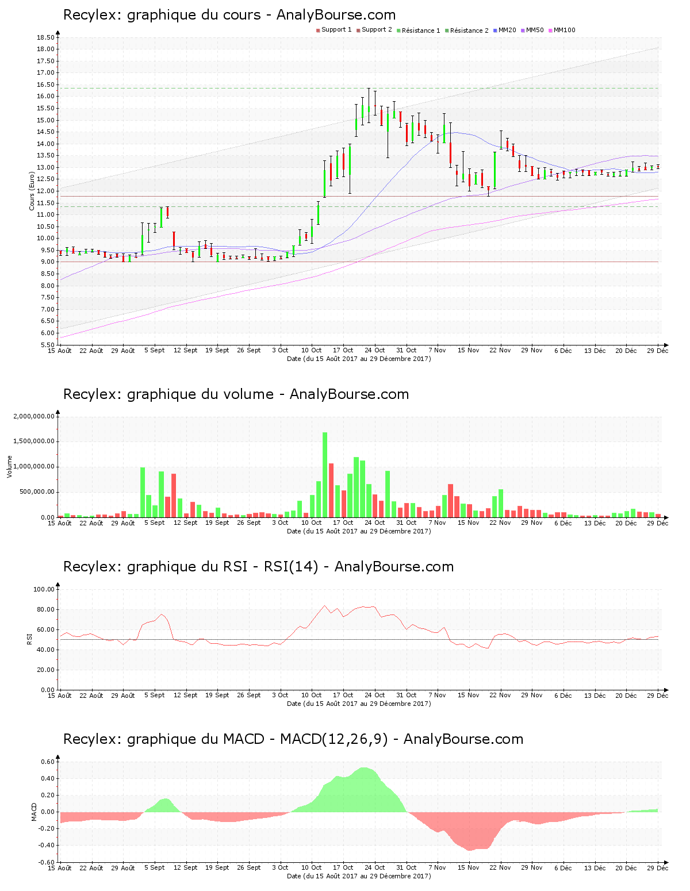Click the date range caption under the MACD chart
690x891 pixels.
pyautogui.click(x=359, y=876)
